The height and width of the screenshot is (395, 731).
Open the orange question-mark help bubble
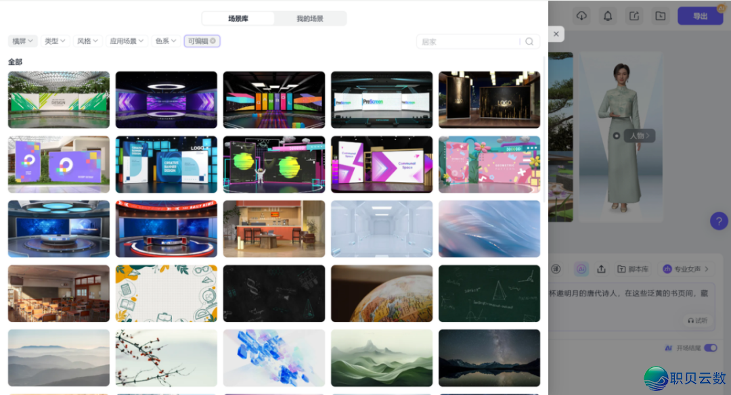tap(719, 221)
